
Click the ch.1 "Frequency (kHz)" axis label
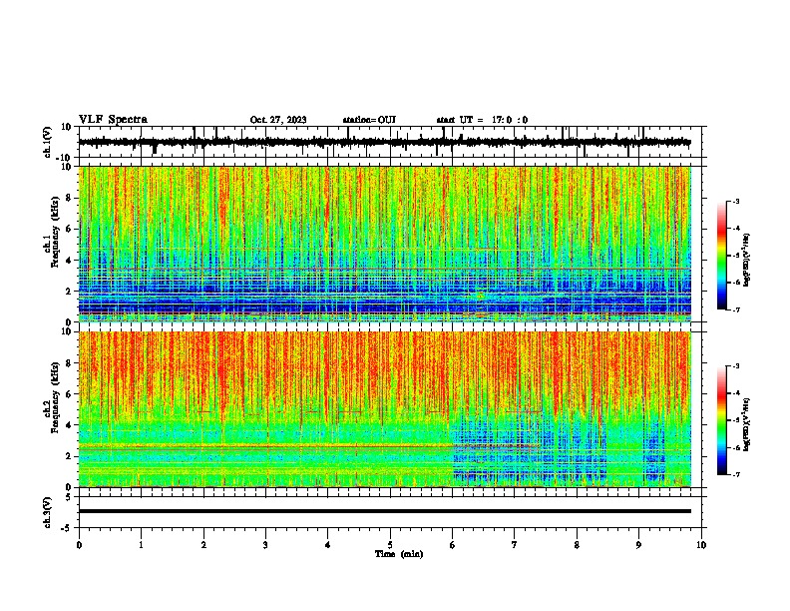coord(55,233)
